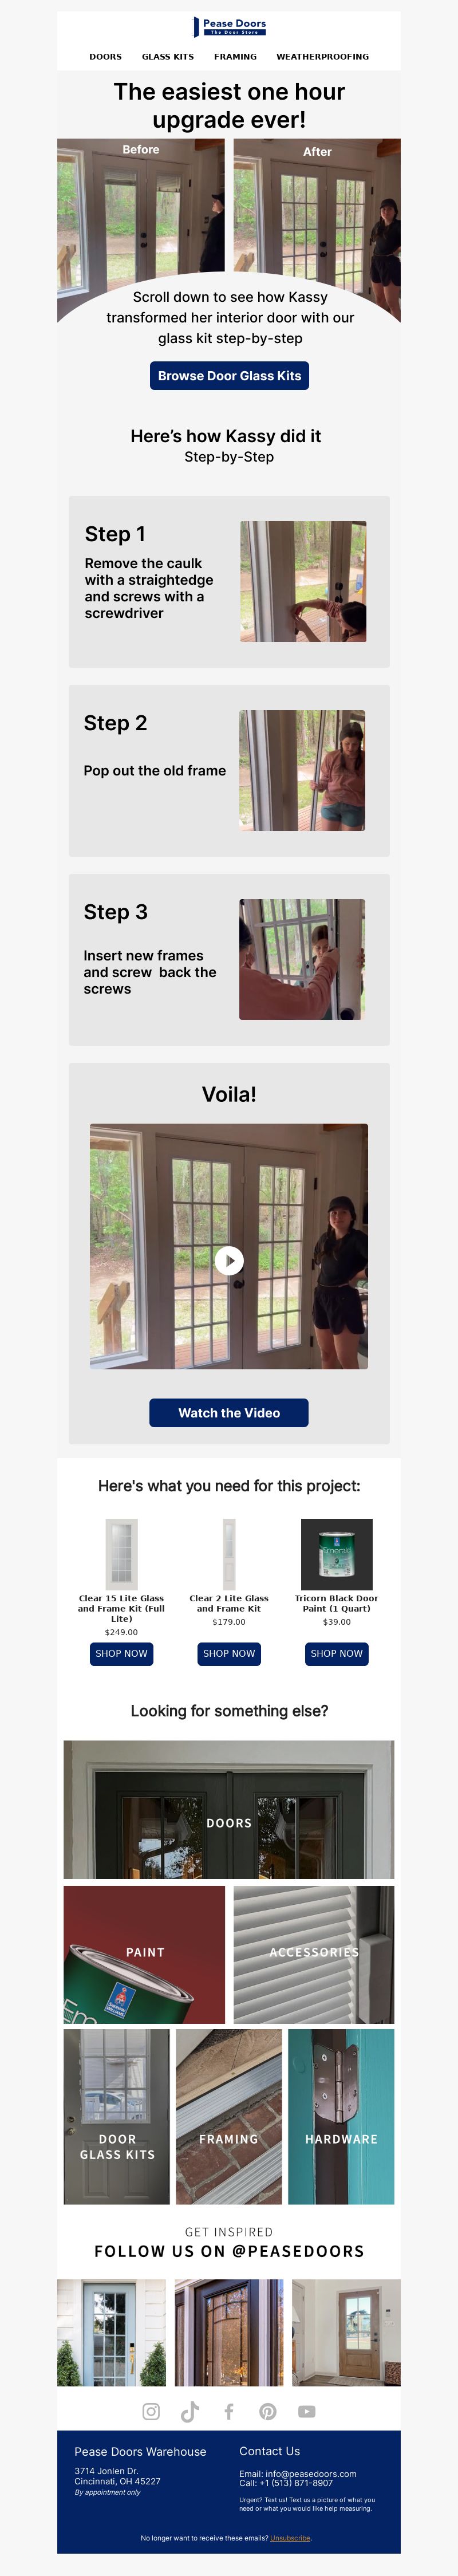Click the Watch the Video button
This screenshot has height=2576, width=458.
(229, 1412)
